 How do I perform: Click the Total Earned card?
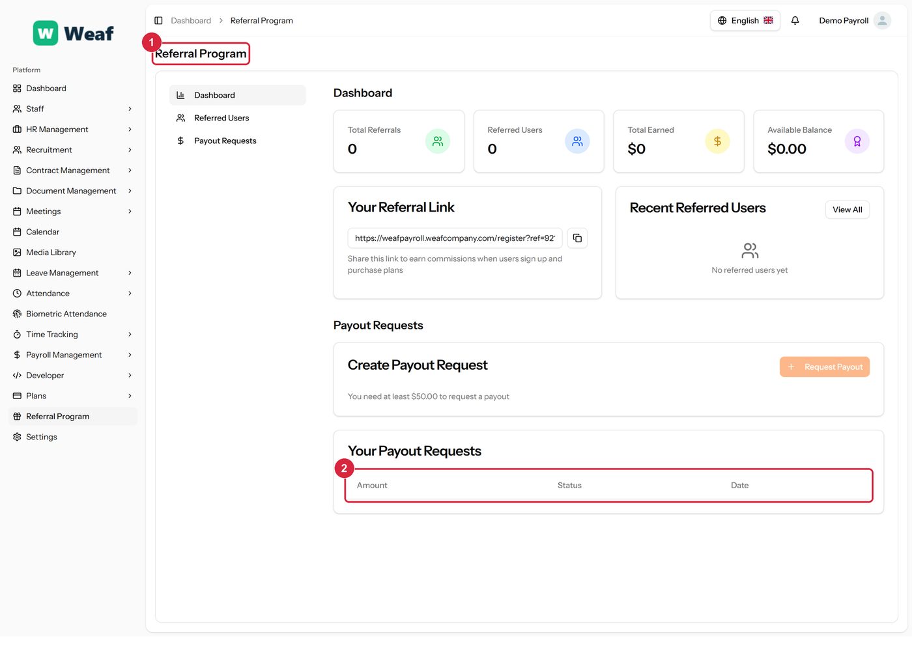pos(678,141)
